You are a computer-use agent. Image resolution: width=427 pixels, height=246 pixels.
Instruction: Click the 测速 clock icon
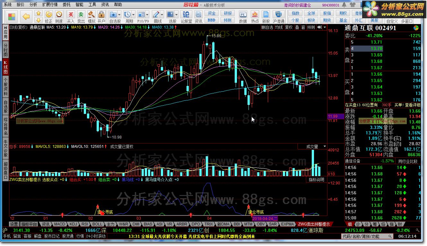(x=59, y=14)
